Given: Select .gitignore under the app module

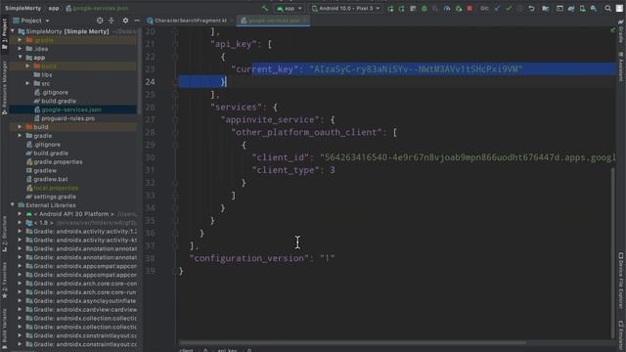Looking at the screenshot, I should coord(51,92).
